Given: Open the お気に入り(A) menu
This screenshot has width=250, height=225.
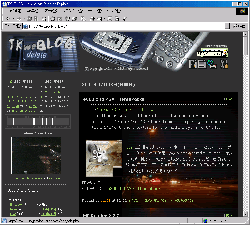Looking at the screenshot, I should pyautogui.click(x=72, y=11).
